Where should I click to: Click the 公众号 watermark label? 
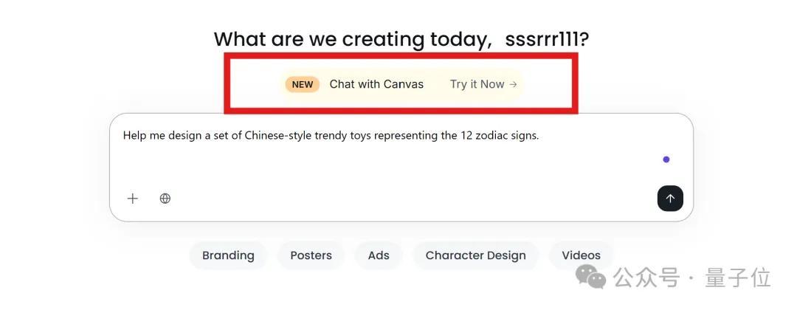tap(646, 278)
